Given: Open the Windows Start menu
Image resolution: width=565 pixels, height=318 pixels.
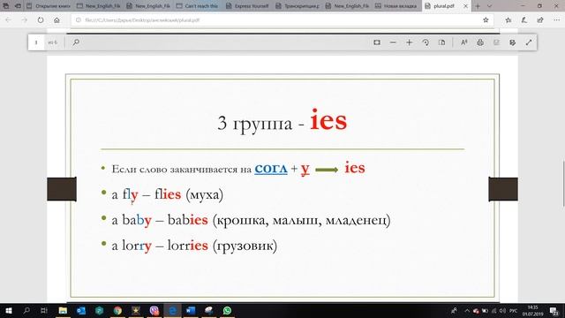Looking at the screenshot, I should pyautogui.click(x=8, y=310).
